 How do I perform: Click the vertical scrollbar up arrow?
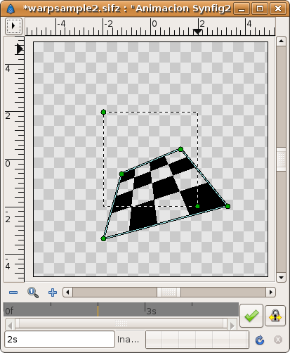pos(281,41)
